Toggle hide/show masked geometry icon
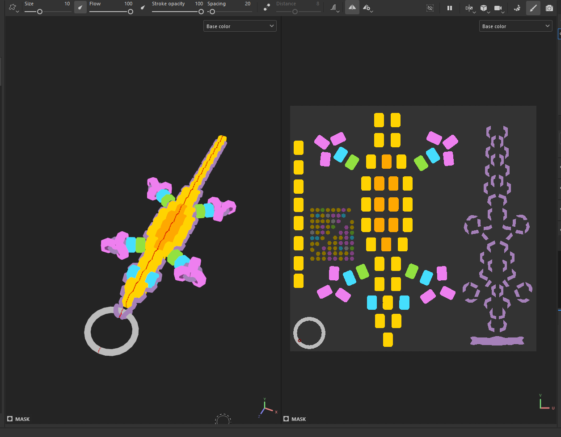The height and width of the screenshot is (437, 561). 430,8
